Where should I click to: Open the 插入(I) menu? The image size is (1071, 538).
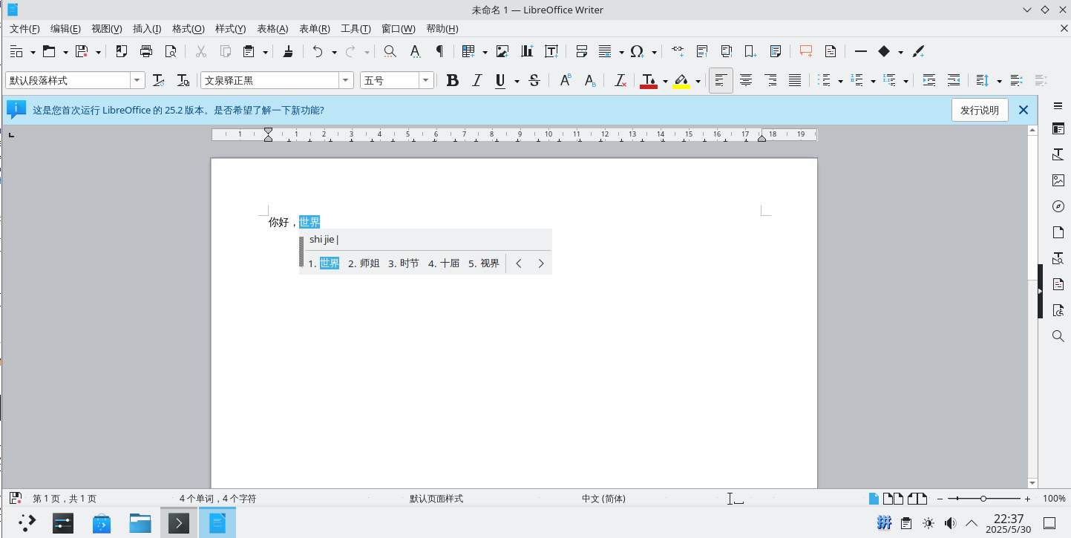click(147, 29)
